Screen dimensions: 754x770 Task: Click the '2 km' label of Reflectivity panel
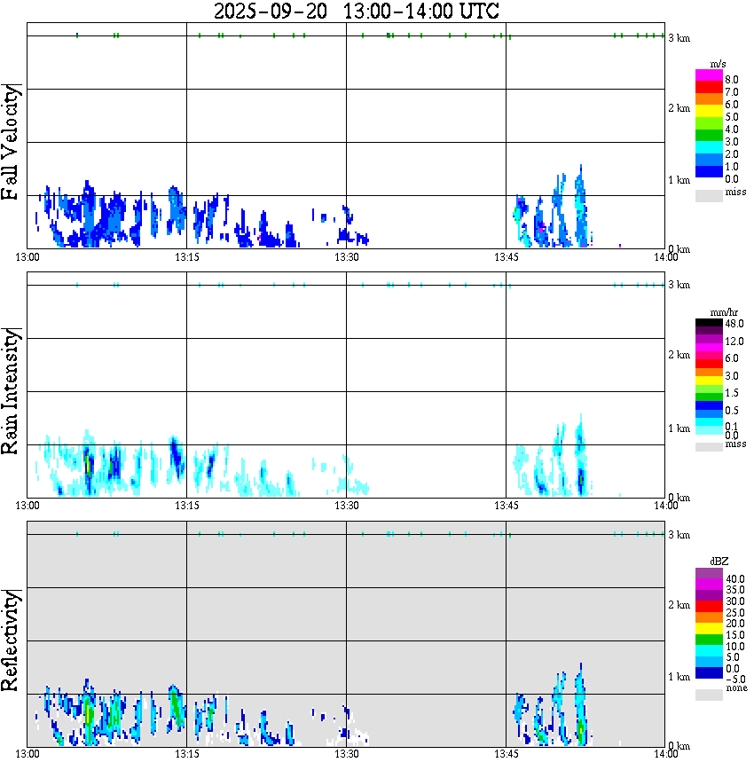pos(679,605)
